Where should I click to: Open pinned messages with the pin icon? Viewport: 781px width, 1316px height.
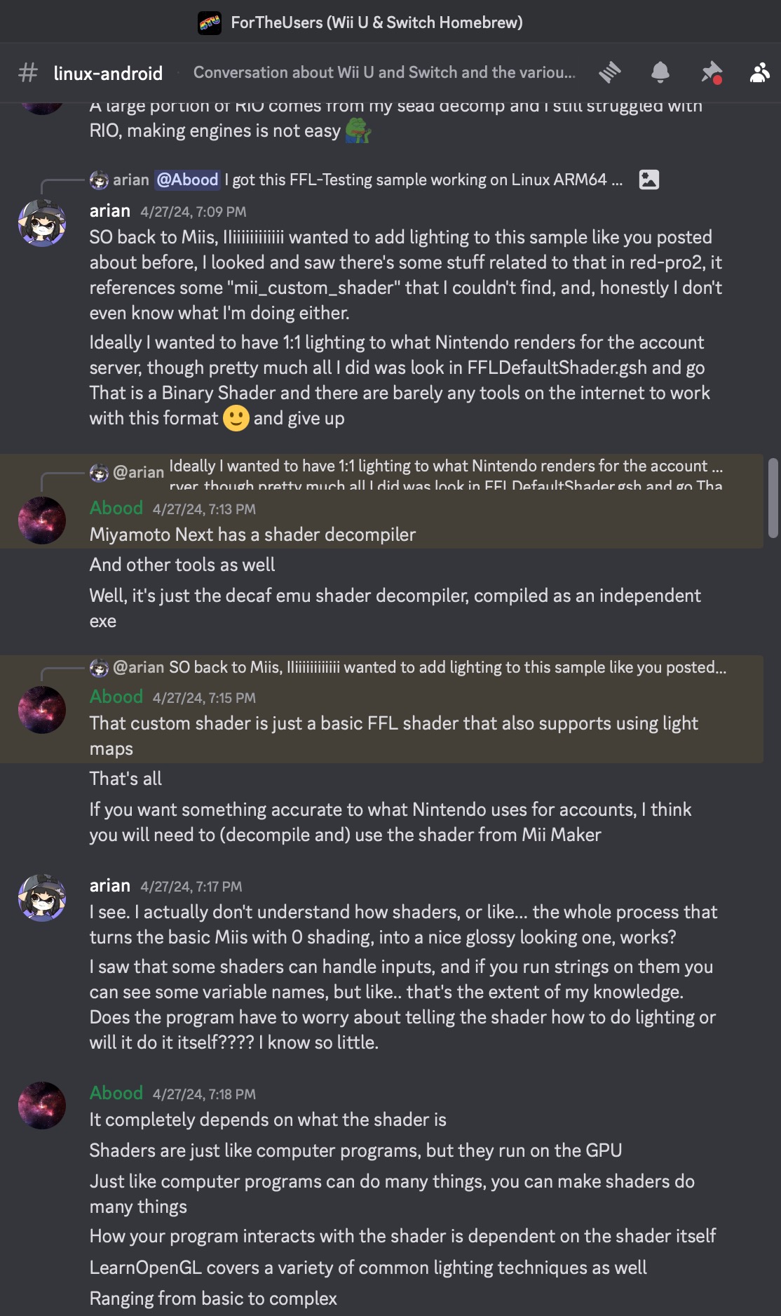[711, 72]
